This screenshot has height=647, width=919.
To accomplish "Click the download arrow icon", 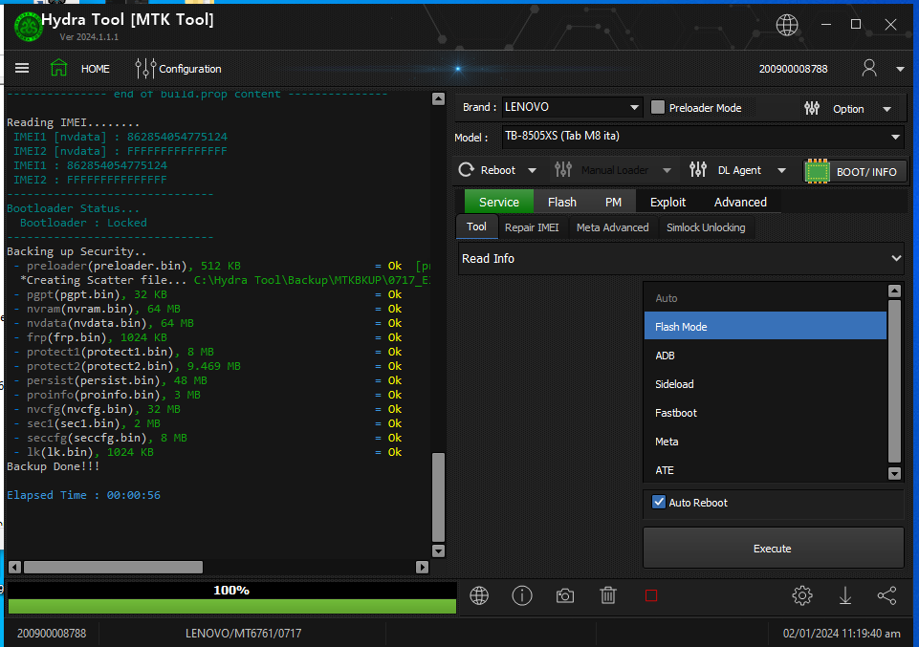I will (x=845, y=595).
